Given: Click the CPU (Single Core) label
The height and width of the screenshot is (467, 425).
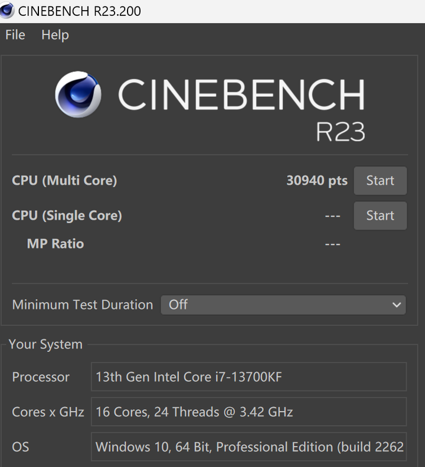Looking at the screenshot, I should coord(67,215).
